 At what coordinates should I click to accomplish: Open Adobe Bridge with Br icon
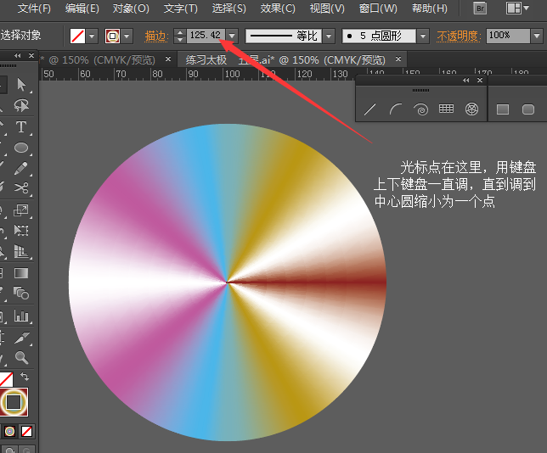pos(480,8)
